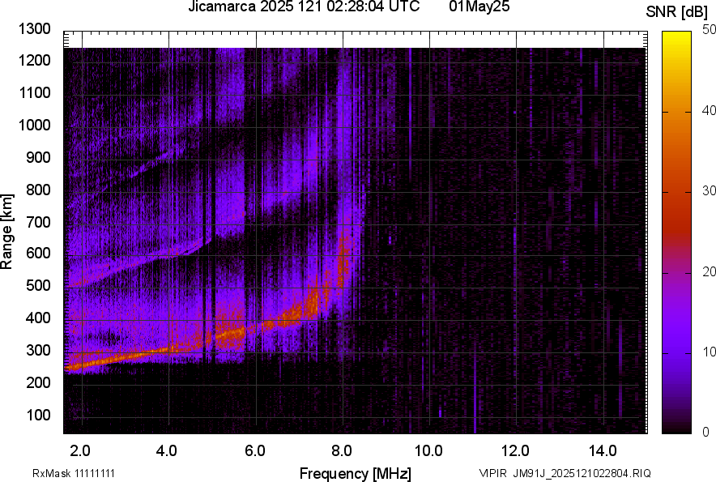This screenshot has width=716, height=482.
Task: Click the SNR colorbar tick label '40'
Action: point(709,110)
